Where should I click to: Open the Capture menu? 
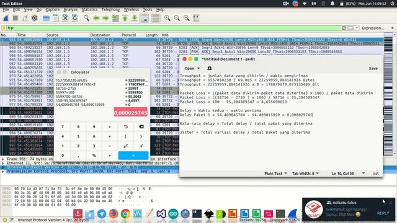[x=52, y=9]
